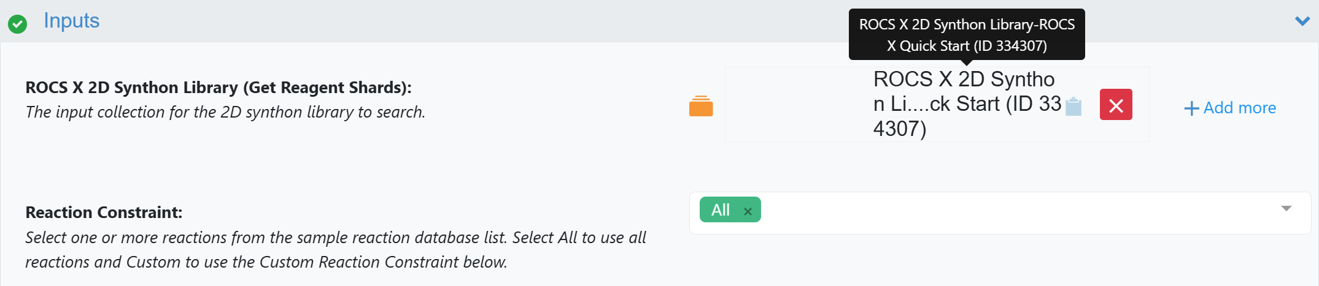Viewport: 1319px width, 286px height.
Task: Click the italic Reaction Constraint description text
Action: point(335,250)
